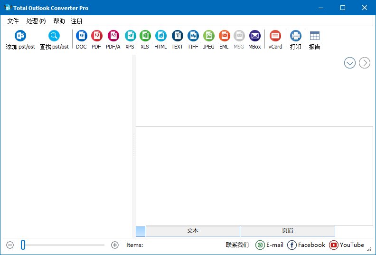Choose the PDF/A conversion icon

tap(113, 36)
